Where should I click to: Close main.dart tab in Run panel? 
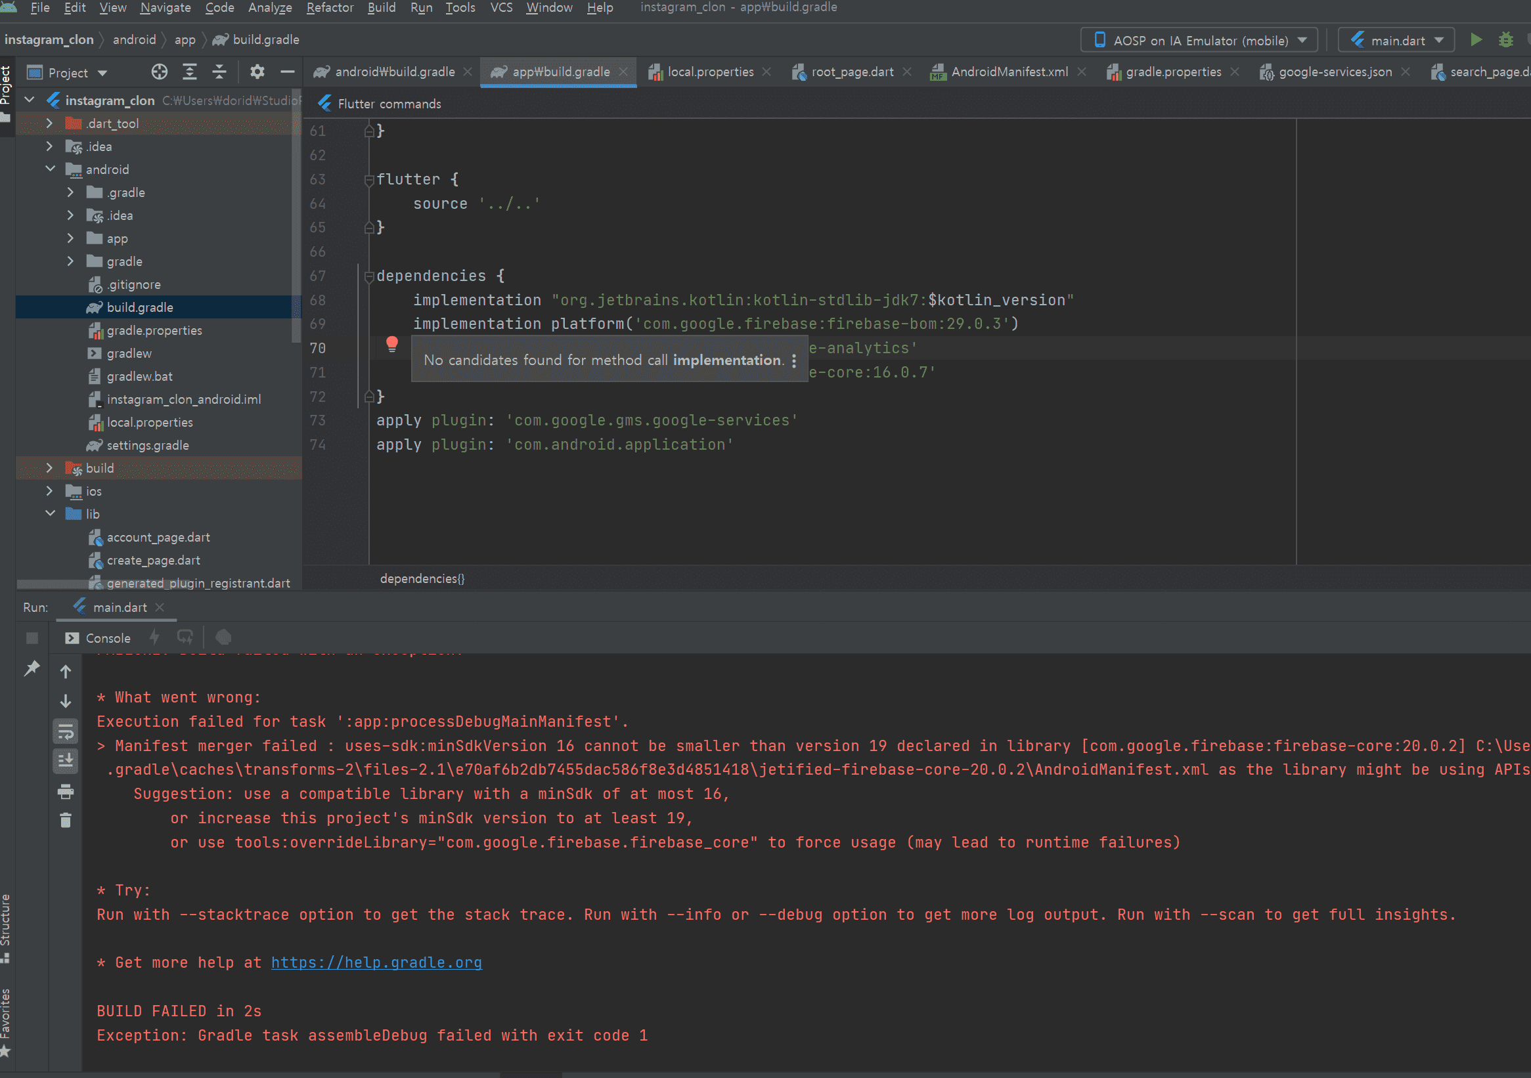160,607
